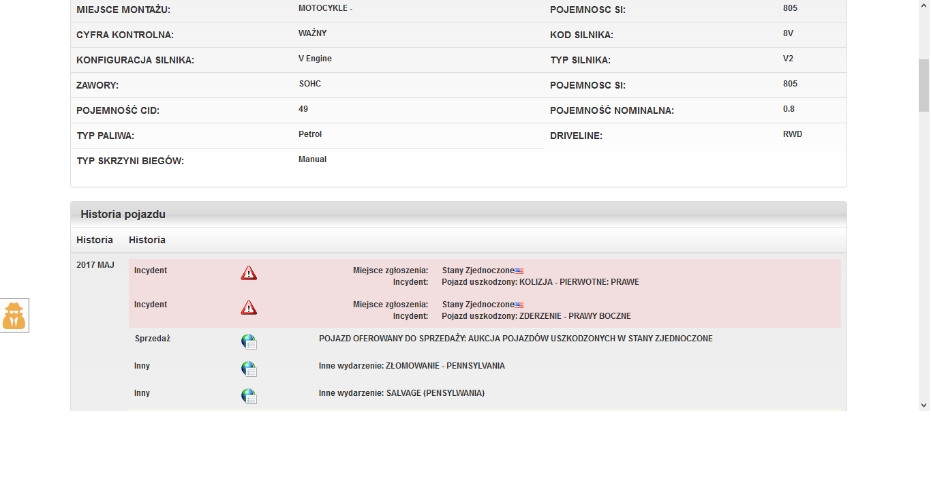Click the Petrol fuel type value
This screenshot has height=496, width=931.
(x=310, y=134)
